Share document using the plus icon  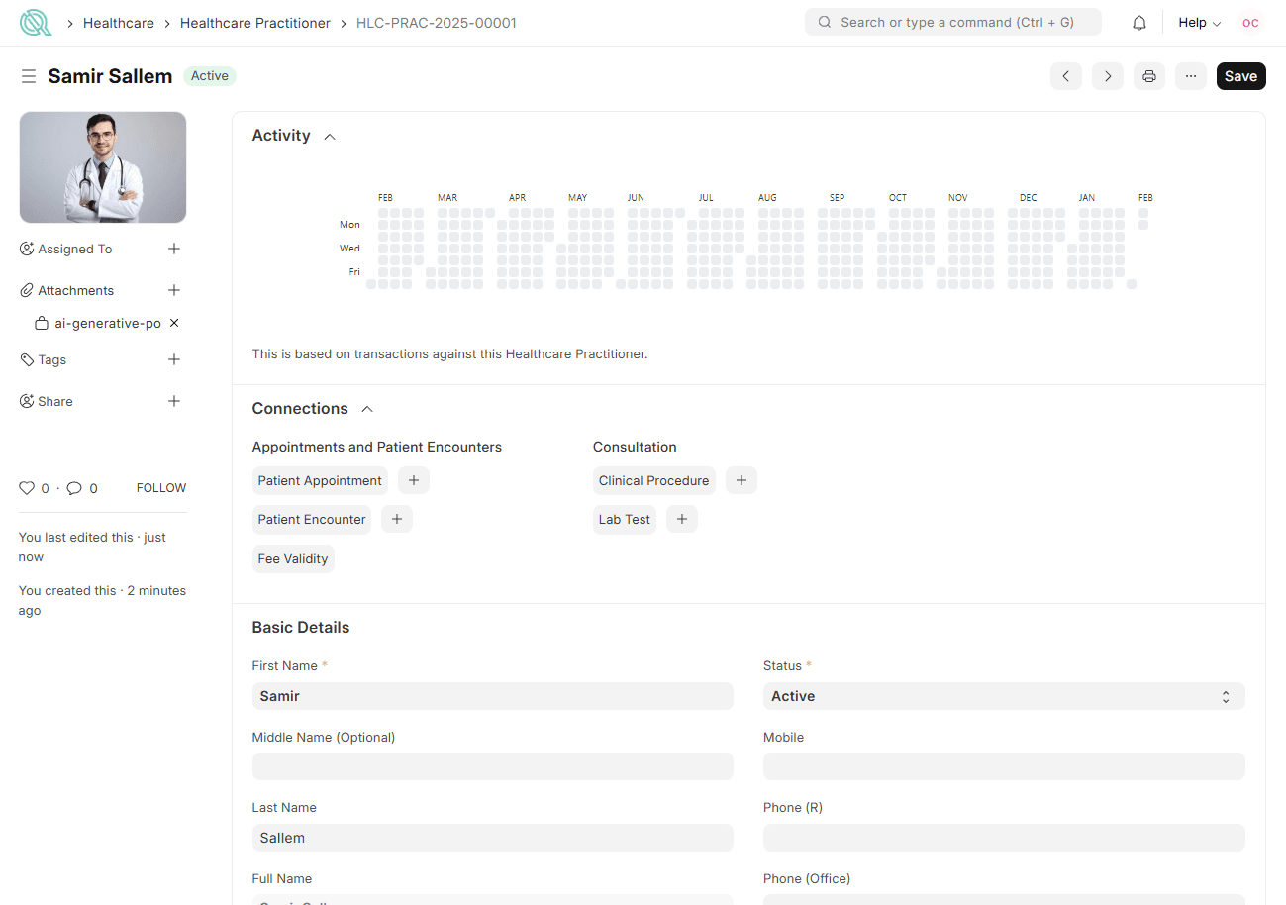pos(174,401)
